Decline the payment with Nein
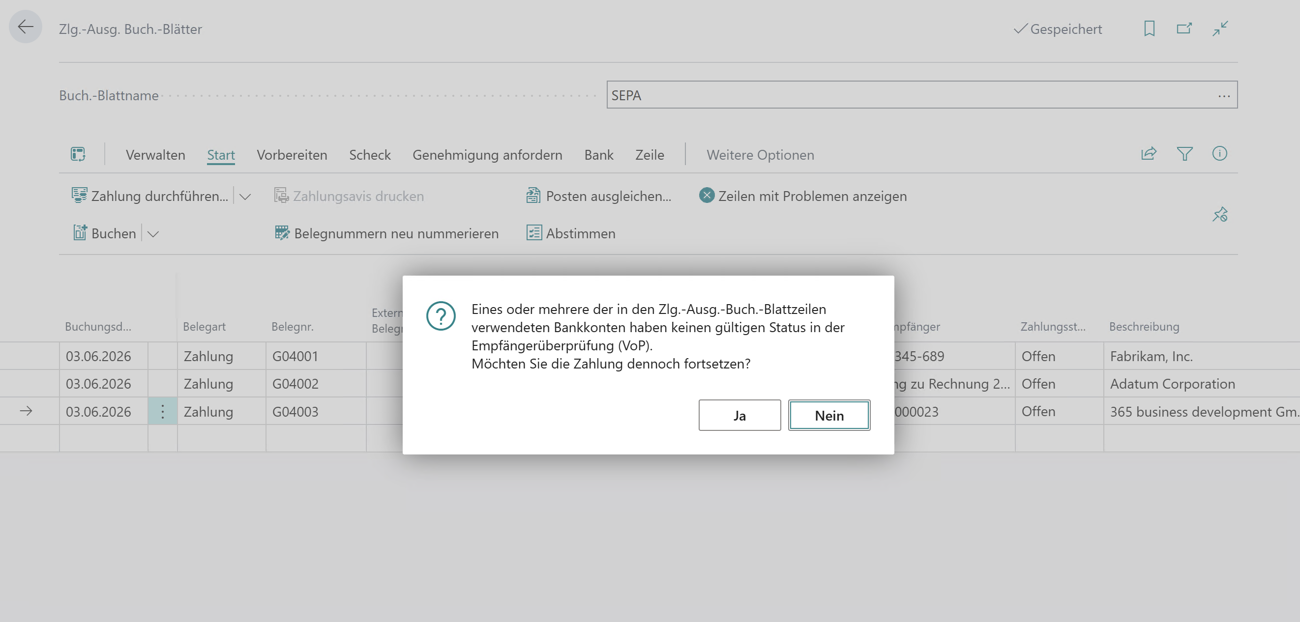 pyautogui.click(x=828, y=415)
